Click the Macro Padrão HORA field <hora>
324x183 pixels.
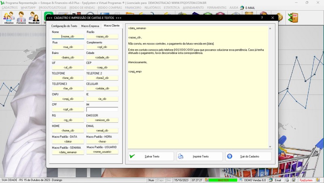coord(102,141)
